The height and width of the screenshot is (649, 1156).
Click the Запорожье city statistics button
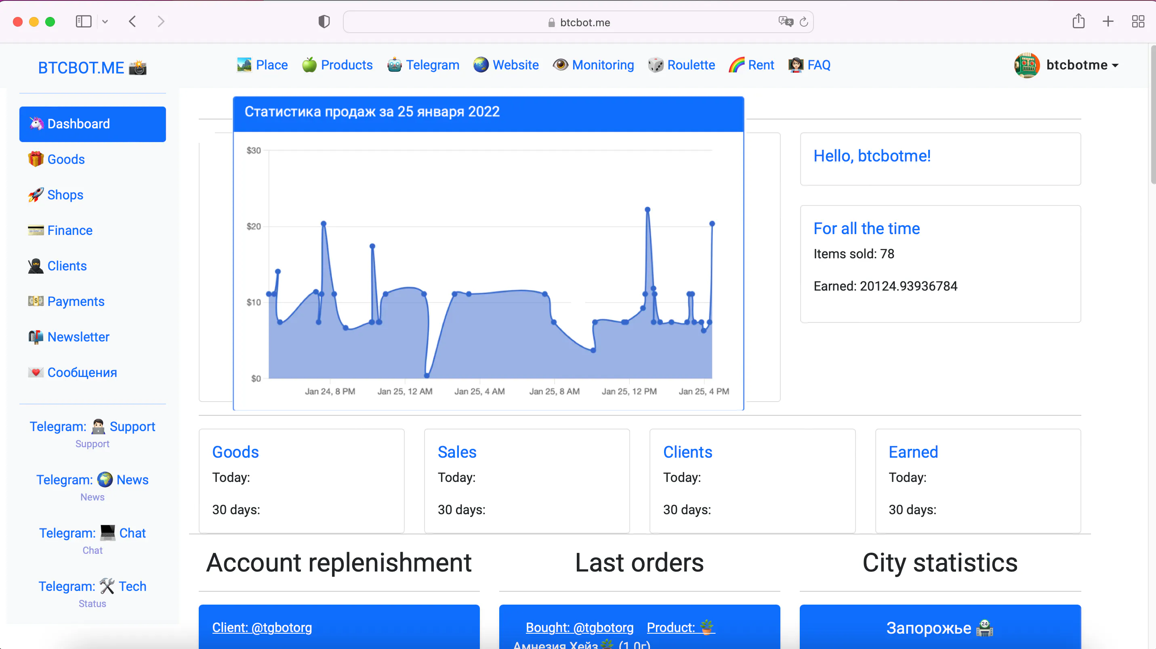[940, 628]
